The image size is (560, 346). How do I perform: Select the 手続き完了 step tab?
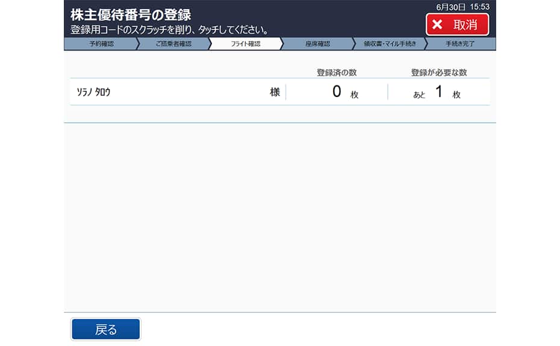pyautogui.click(x=461, y=44)
